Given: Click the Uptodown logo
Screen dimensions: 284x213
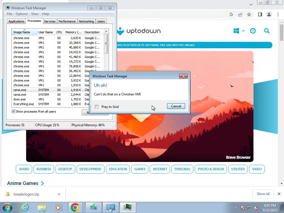Looking at the screenshot, I should tap(139, 31).
